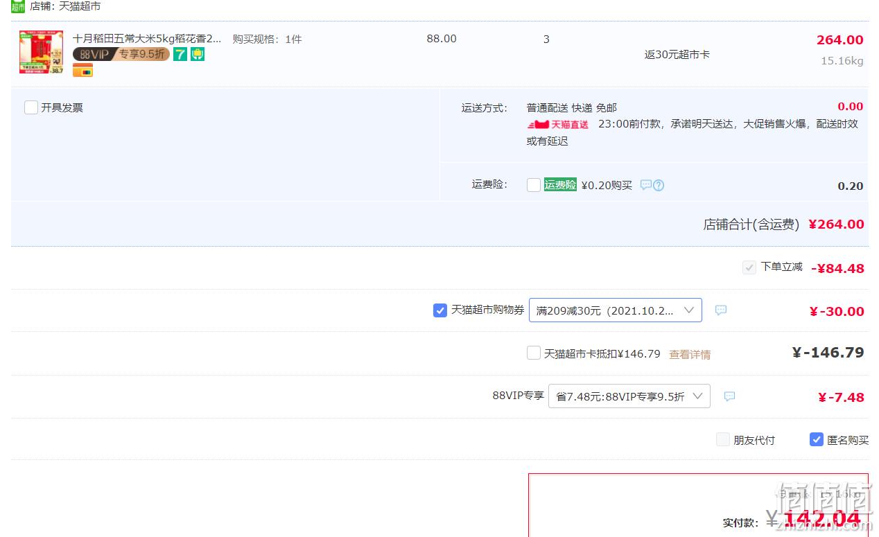Viewport: 879px width, 537px height.
Task: Open the 十月稻田五常大米5kg product link
Action: (x=148, y=39)
